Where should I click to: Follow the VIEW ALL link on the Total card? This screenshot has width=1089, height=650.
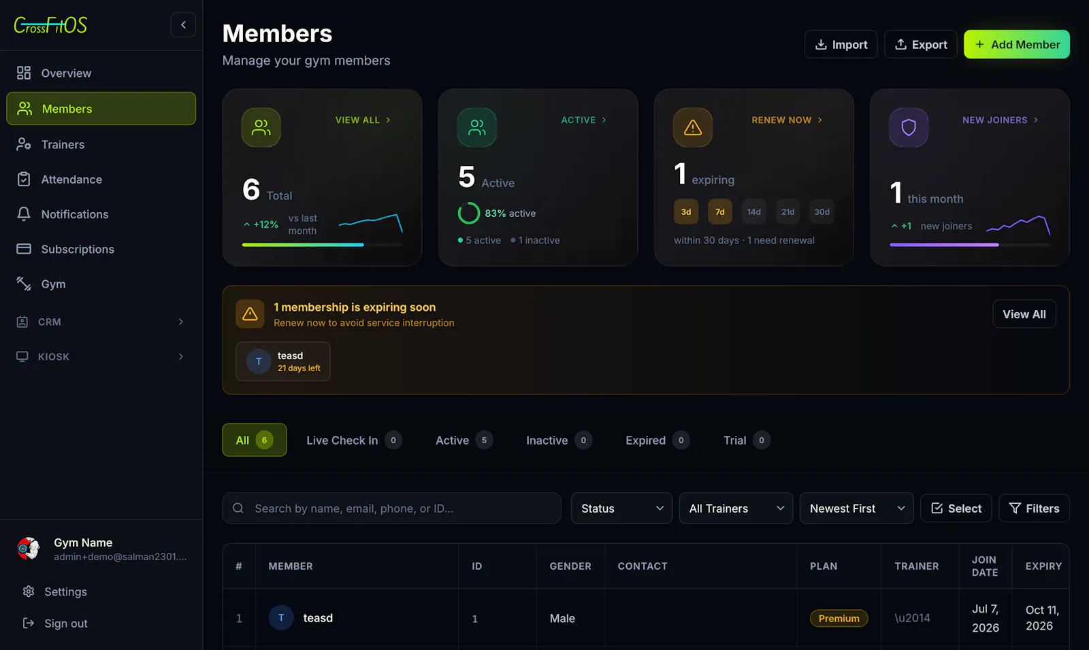click(x=363, y=120)
